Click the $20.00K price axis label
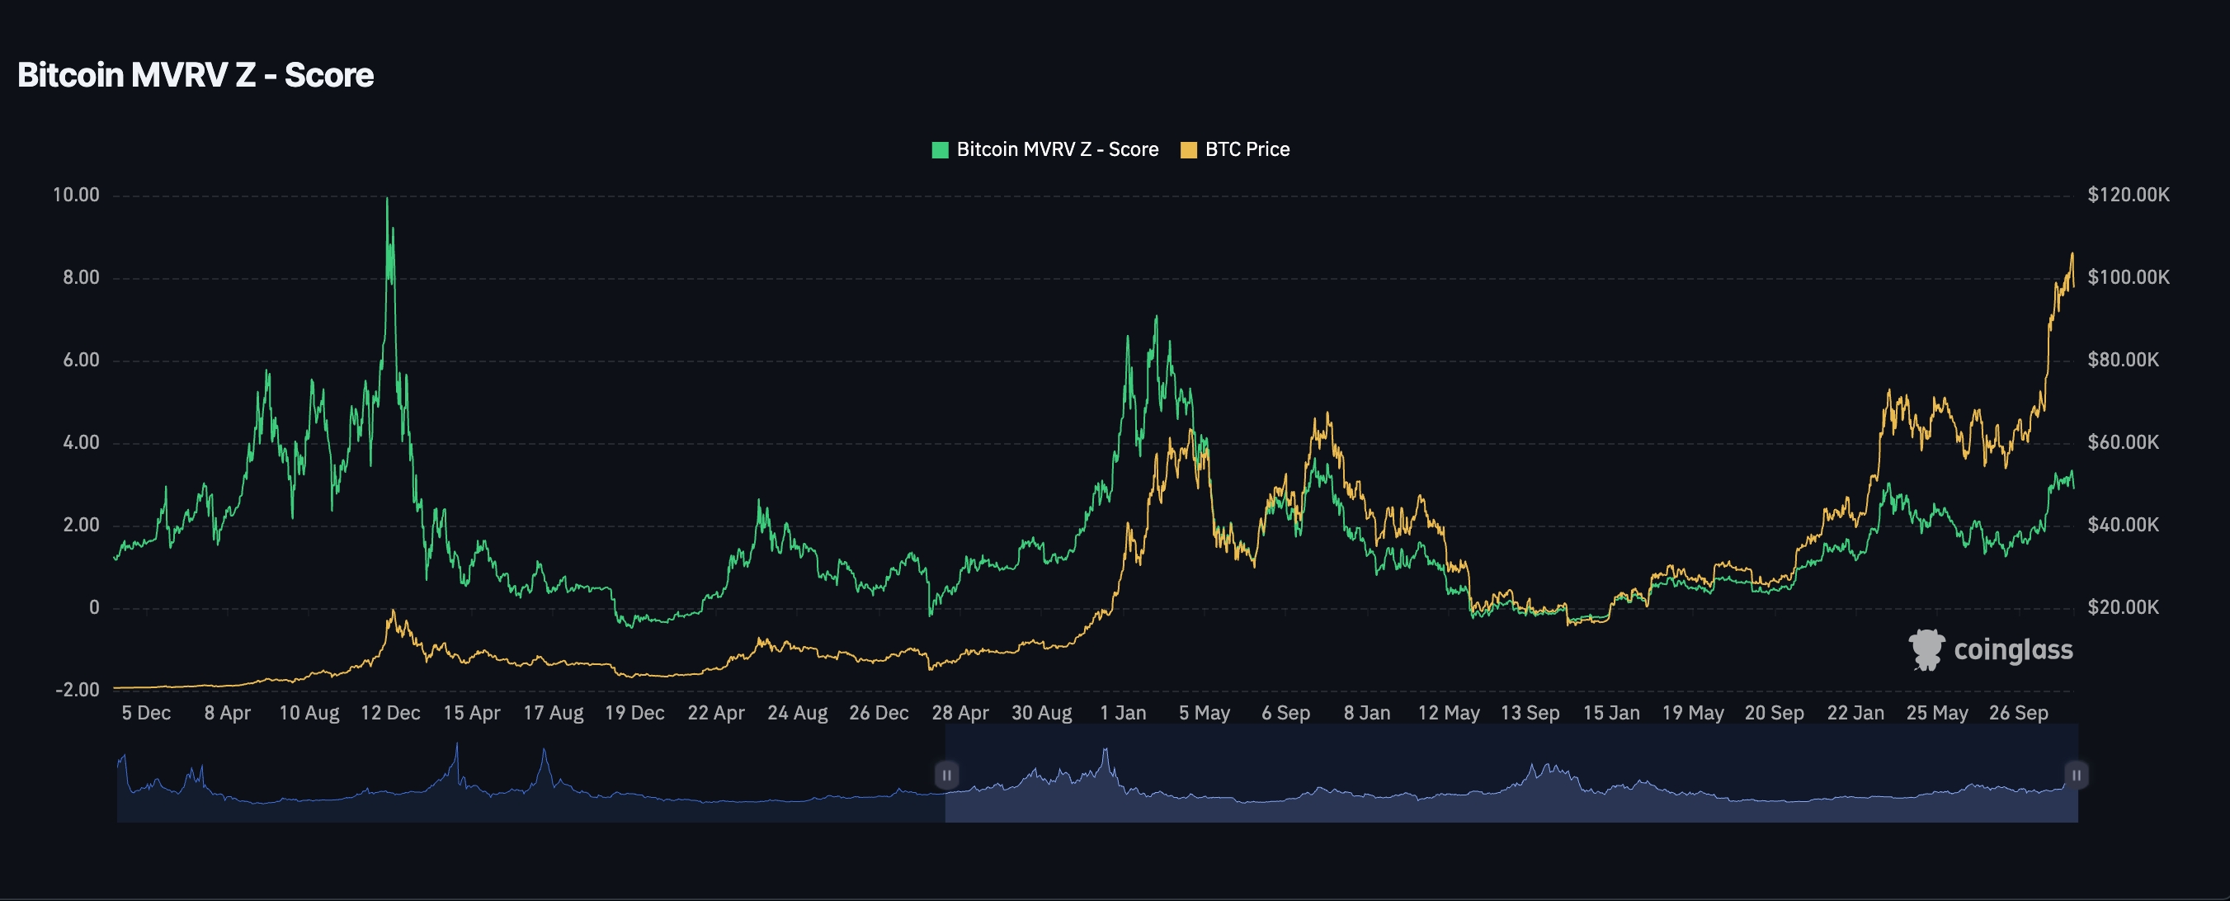Image resolution: width=2230 pixels, height=901 pixels. point(2124,607)
